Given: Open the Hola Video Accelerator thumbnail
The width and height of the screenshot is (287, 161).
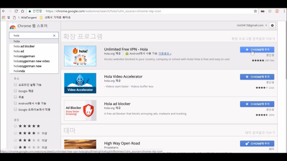Looking at the screenshot, I should pos(80,83).
